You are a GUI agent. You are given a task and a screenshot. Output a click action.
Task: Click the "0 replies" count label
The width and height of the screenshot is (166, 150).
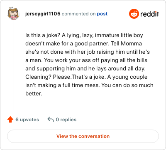pos(66,120)
